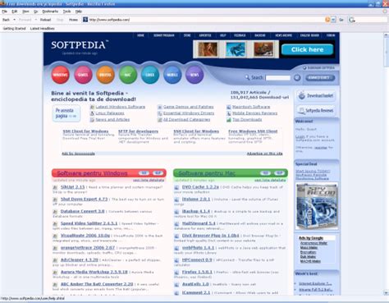Screen dimensions: 389x303
Task: Click the Download basket icon button
Action: [316, 96]
